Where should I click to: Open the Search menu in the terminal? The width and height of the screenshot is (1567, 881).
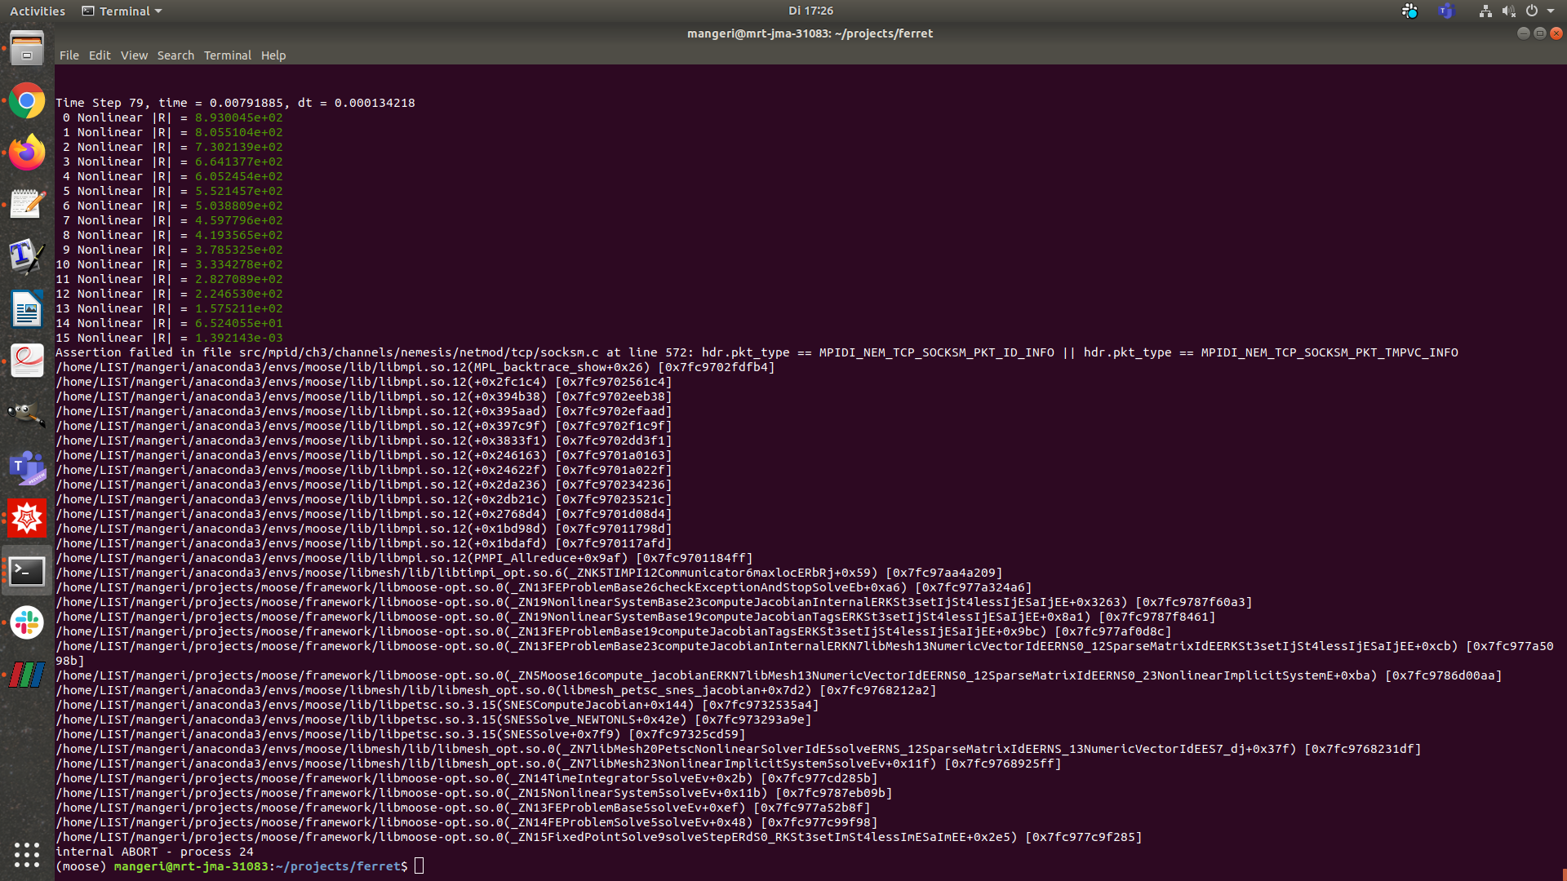tap(175, 55)
